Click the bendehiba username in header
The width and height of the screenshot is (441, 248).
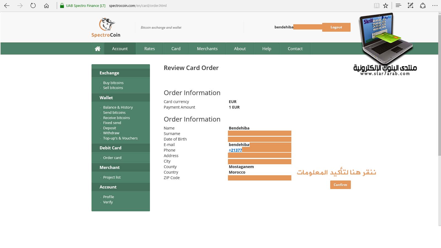pos(284,27)
